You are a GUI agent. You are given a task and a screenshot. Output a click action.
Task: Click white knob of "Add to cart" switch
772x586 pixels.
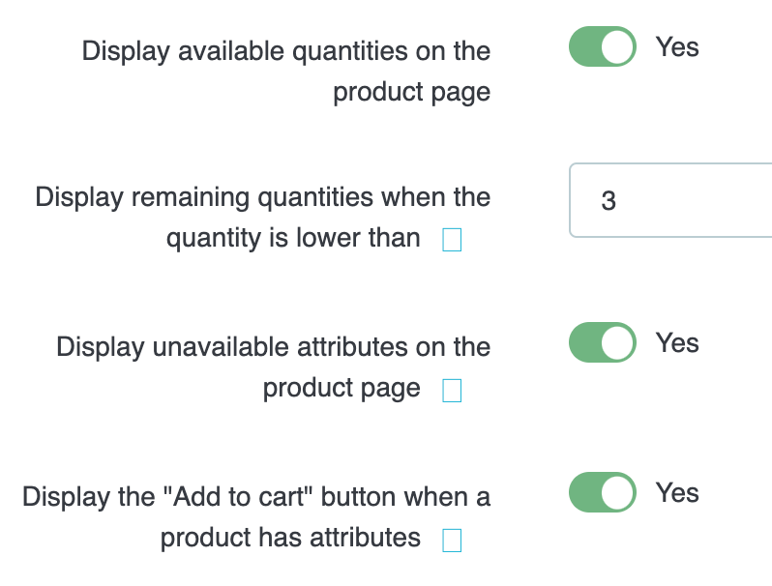(x=617, y=493)
